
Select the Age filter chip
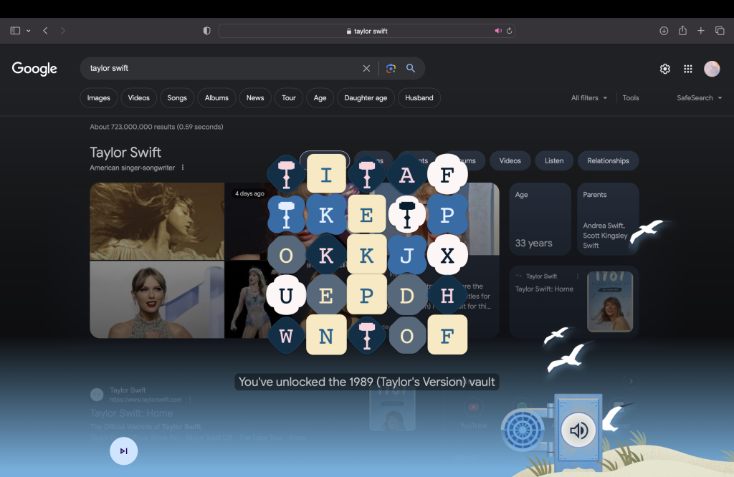pyautogui.click(x=320, y=97)
